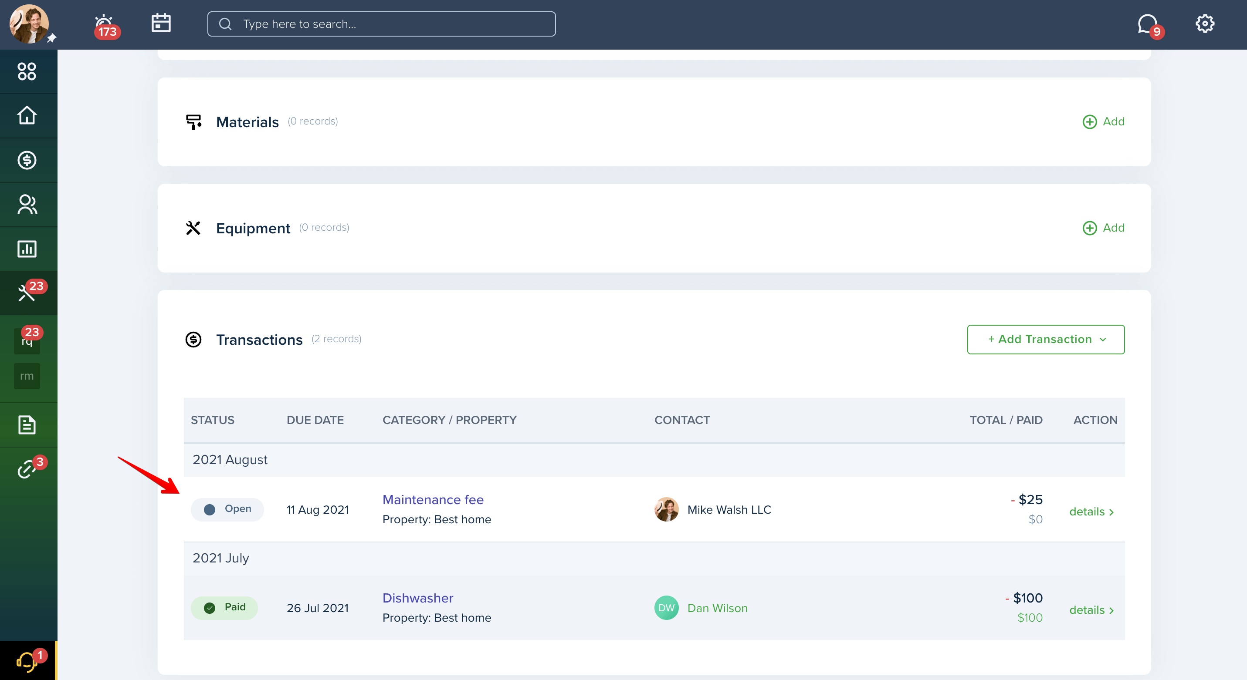Click 'Property: Best home' under Maintenance fee
Image resolution: width=1247 pixels, height=680 pixels.
437,519
